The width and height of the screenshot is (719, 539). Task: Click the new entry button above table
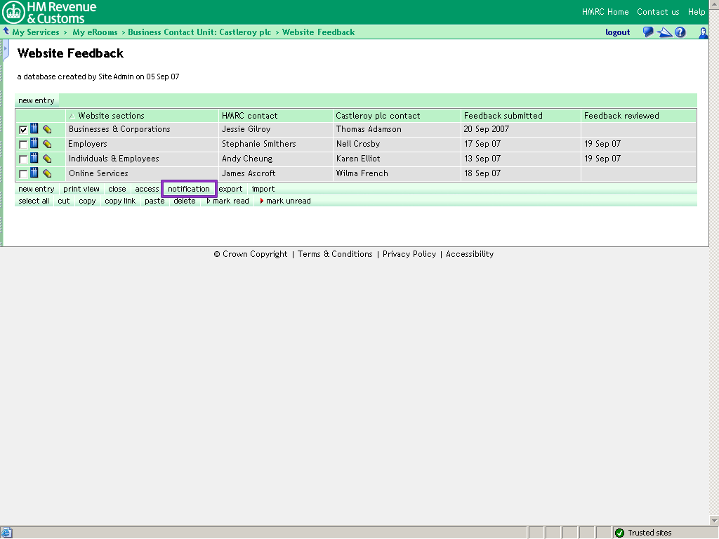(36, 100)
